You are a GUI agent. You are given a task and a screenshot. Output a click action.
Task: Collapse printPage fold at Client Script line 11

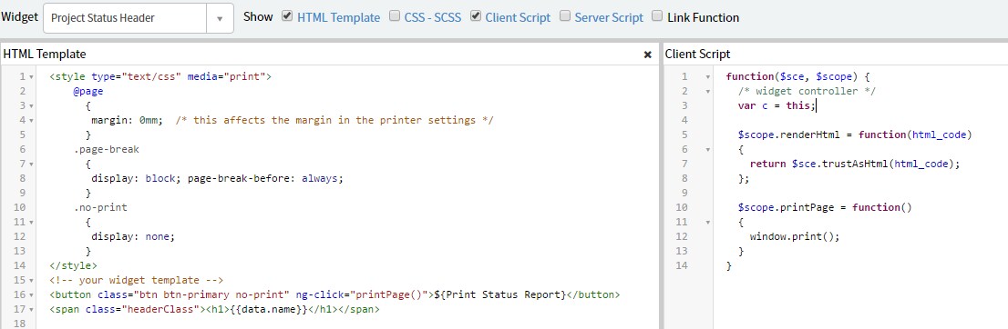point(708,222)
